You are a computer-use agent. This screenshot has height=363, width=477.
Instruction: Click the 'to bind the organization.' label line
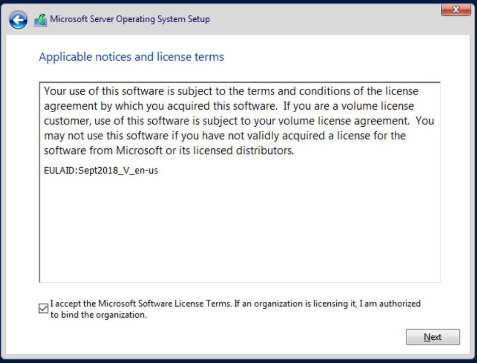[98, 315]
